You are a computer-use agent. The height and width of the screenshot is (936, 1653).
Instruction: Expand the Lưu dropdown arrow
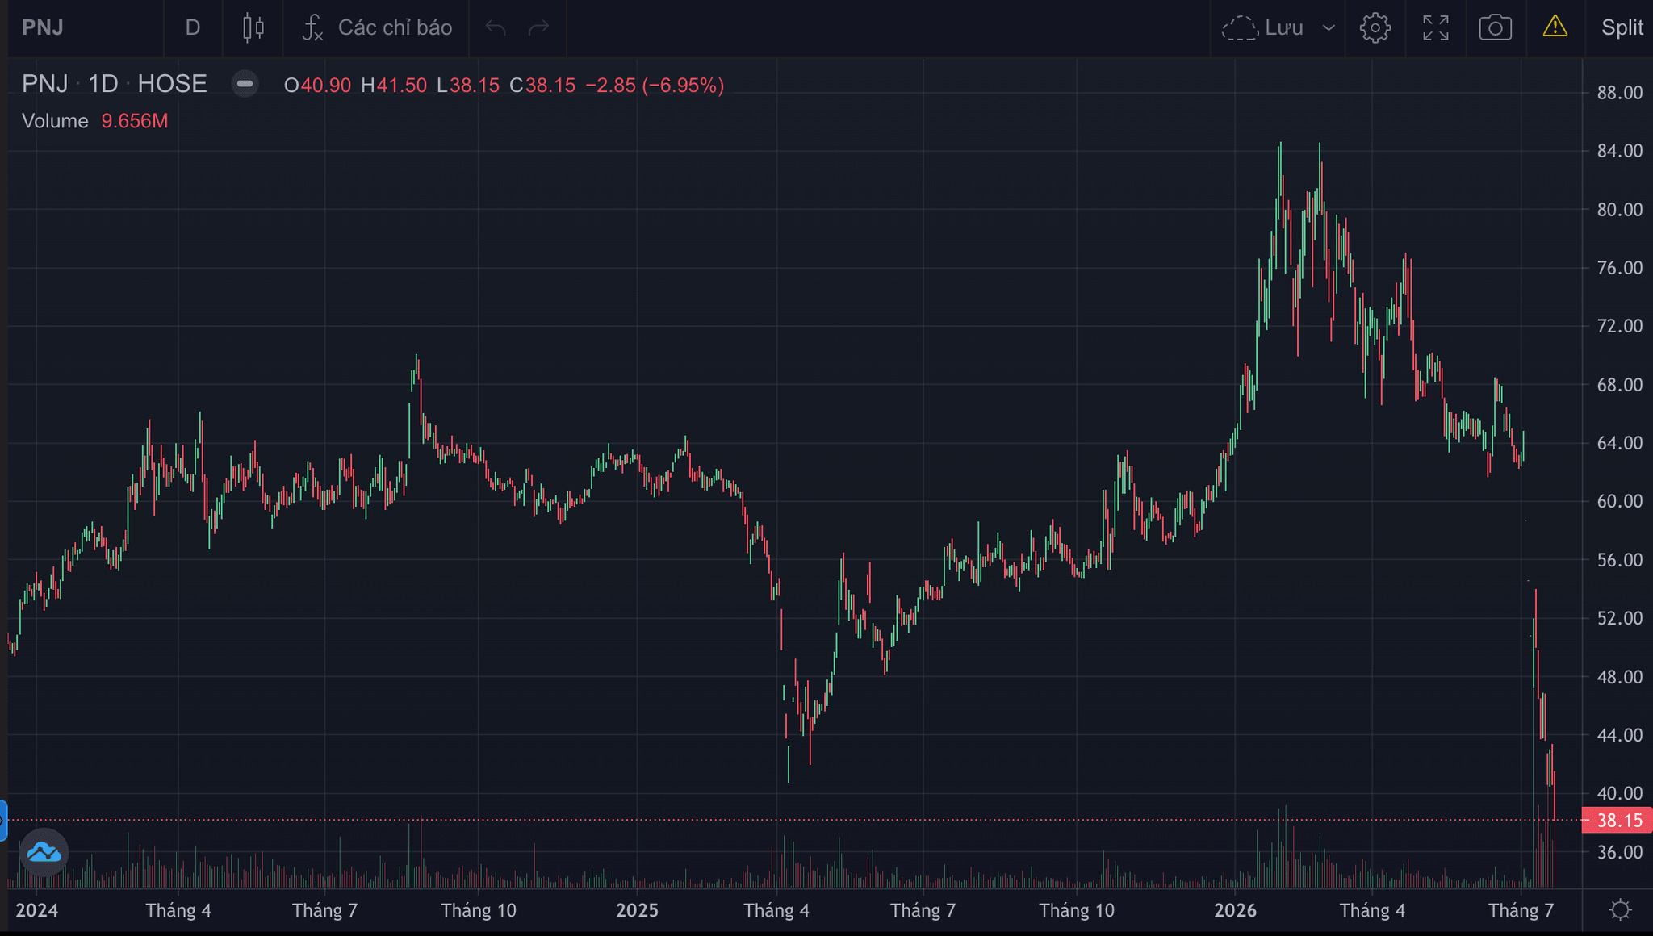coord(1329,27)
